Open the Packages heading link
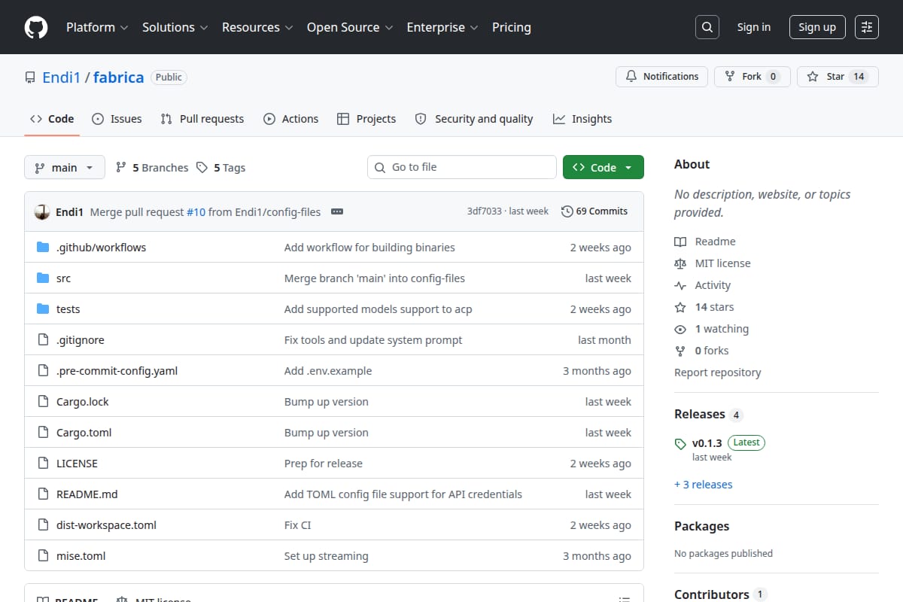The image size is (903, 602). click(x=701, y=526)
